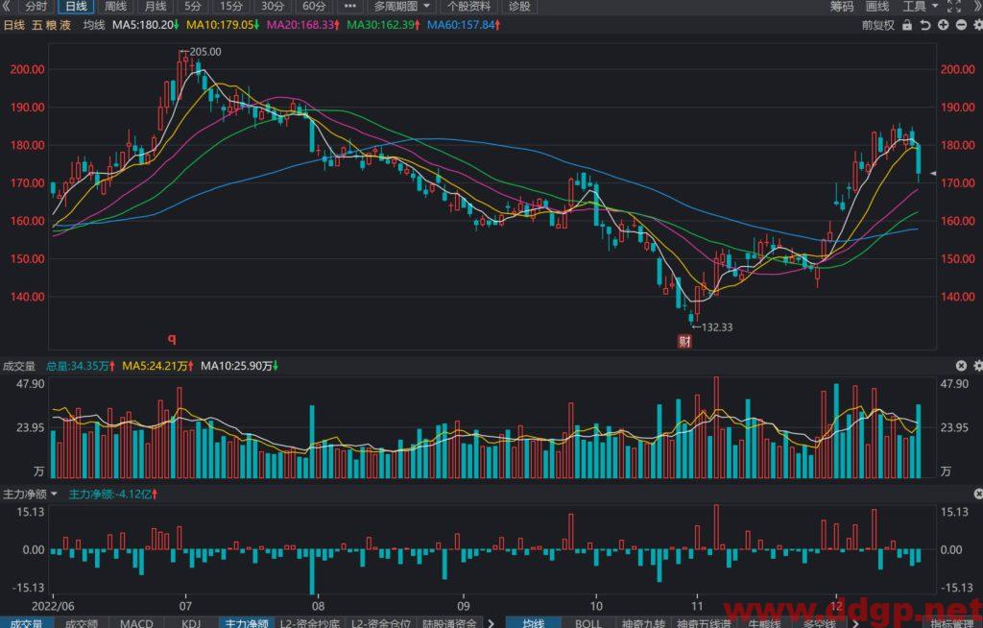Open the 工具 dropdown menu
The width and height of the screenshot is (983, 628).
coord(920,7)
